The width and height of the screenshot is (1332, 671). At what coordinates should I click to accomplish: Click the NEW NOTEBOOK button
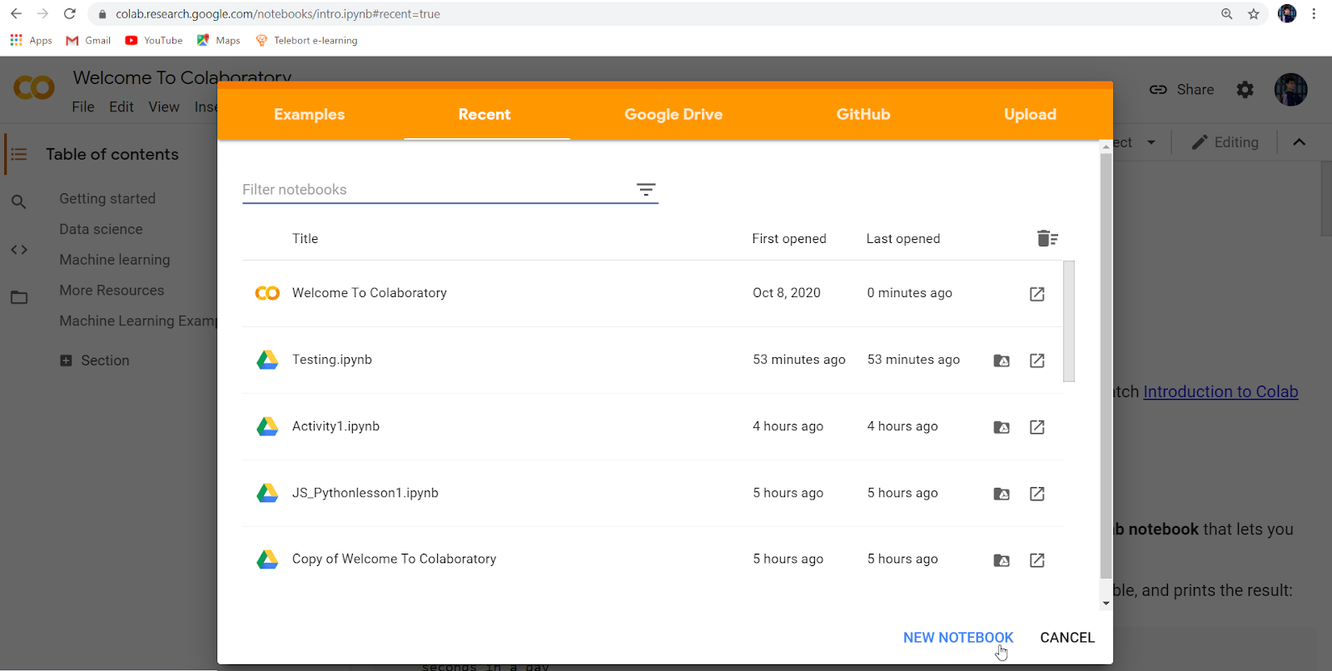point(957,638)
